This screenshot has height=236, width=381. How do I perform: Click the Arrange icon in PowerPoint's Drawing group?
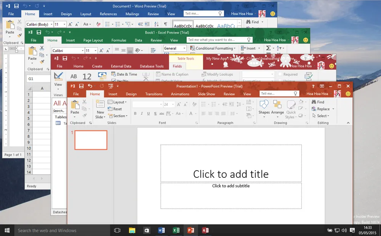click(x=277, y=106)
